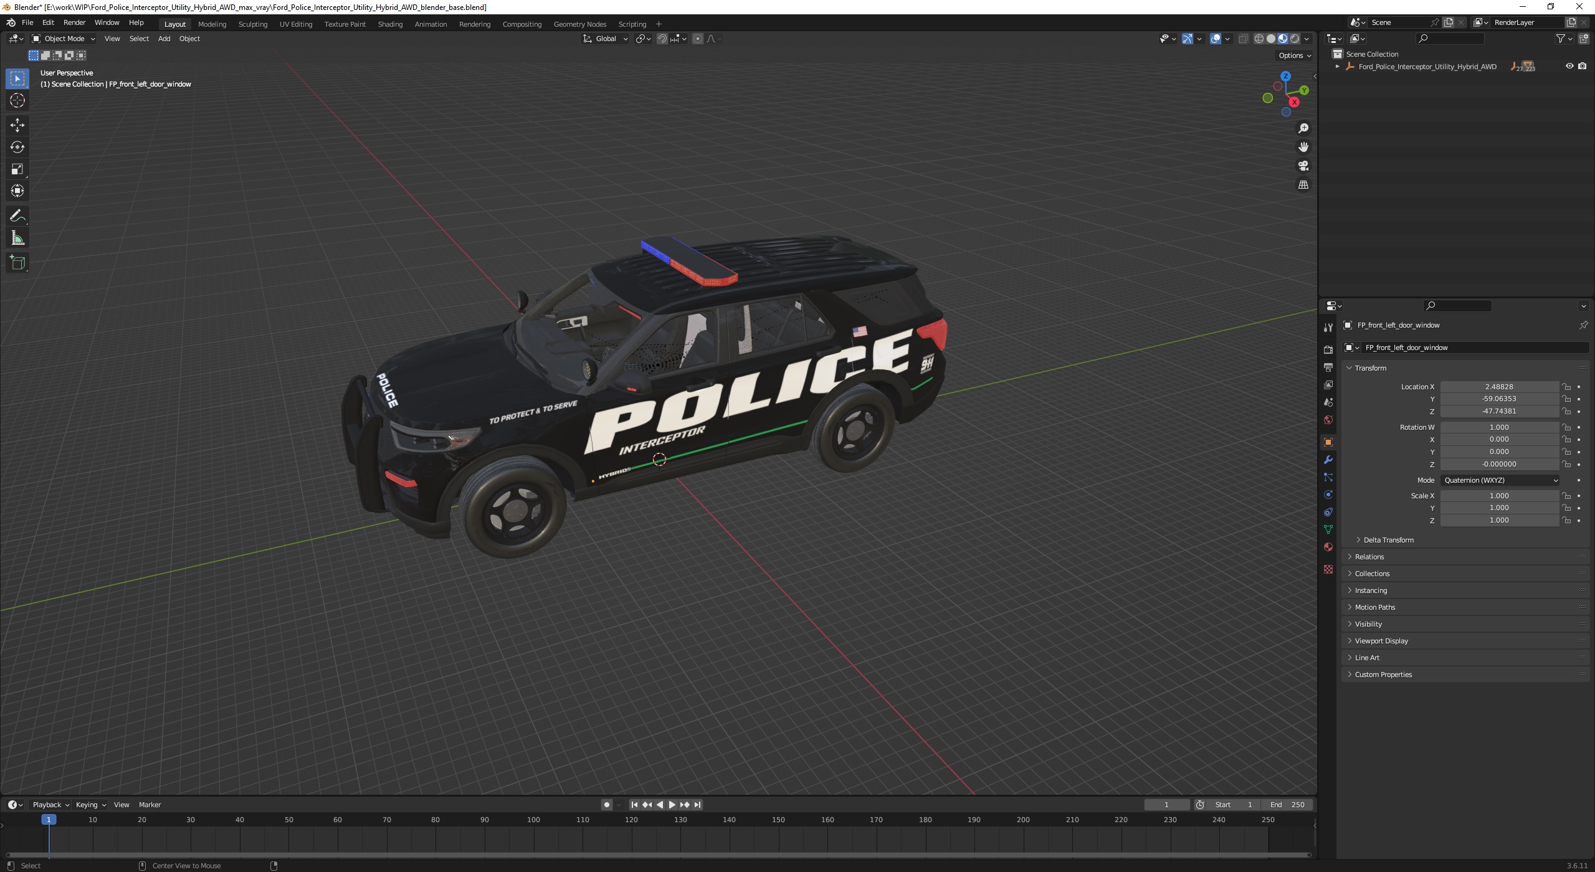The image size is (1595, 872).
Task: Switch to wireframe viewport shading
Action: tap(1259, 39)
